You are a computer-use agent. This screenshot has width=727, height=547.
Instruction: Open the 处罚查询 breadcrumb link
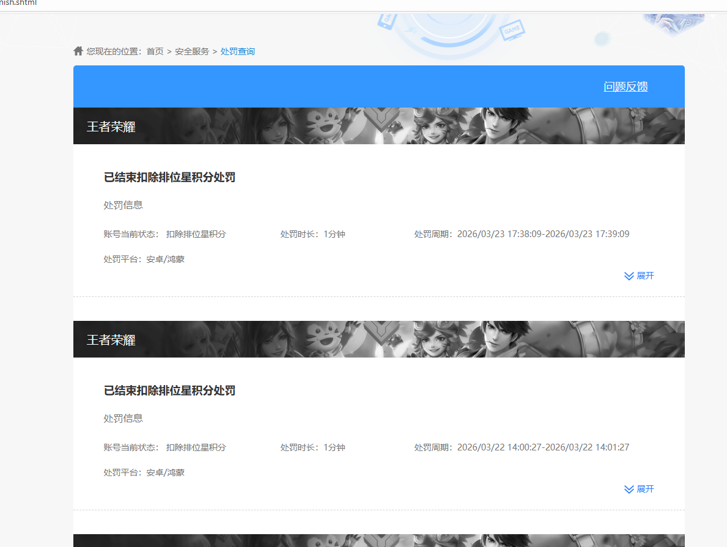pyautogui.click(x=237, y=51)
